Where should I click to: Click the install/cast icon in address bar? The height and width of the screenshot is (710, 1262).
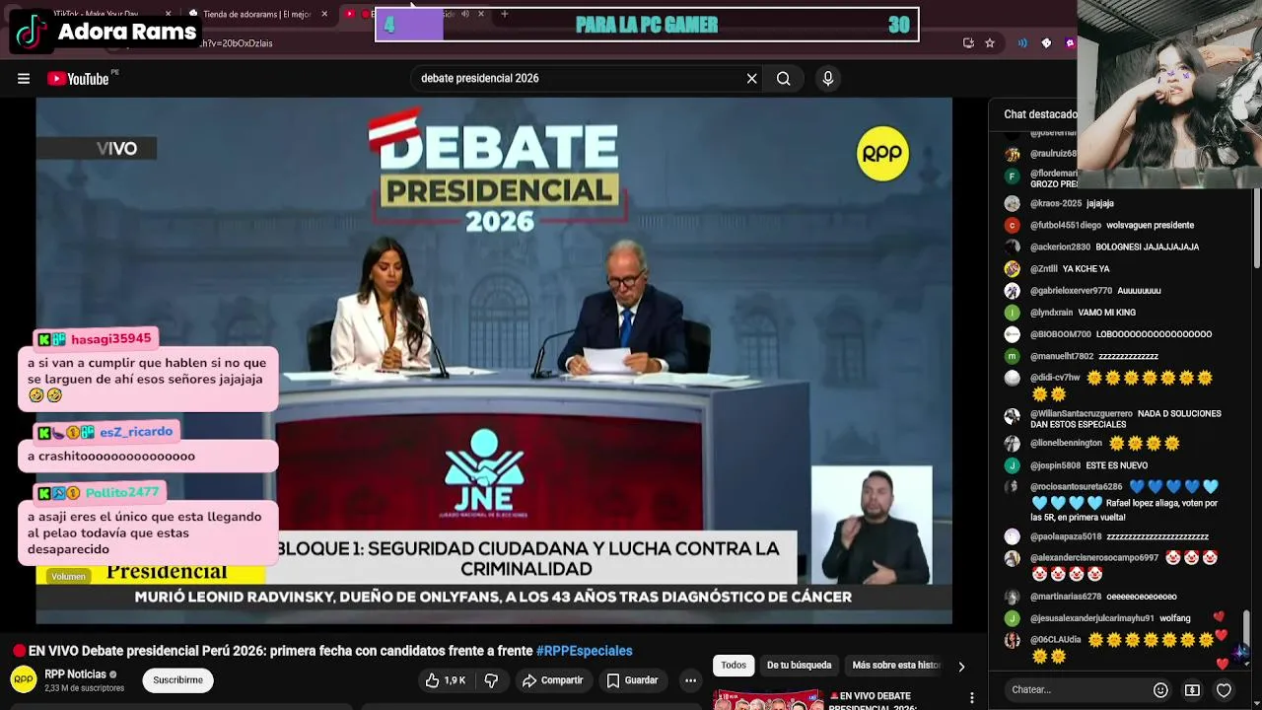pos(968,43)
